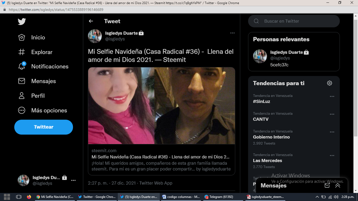Open the selfie image in the tweet card
Screen dimensions: 358x201
pyautogui.click(x=161, y=106)
